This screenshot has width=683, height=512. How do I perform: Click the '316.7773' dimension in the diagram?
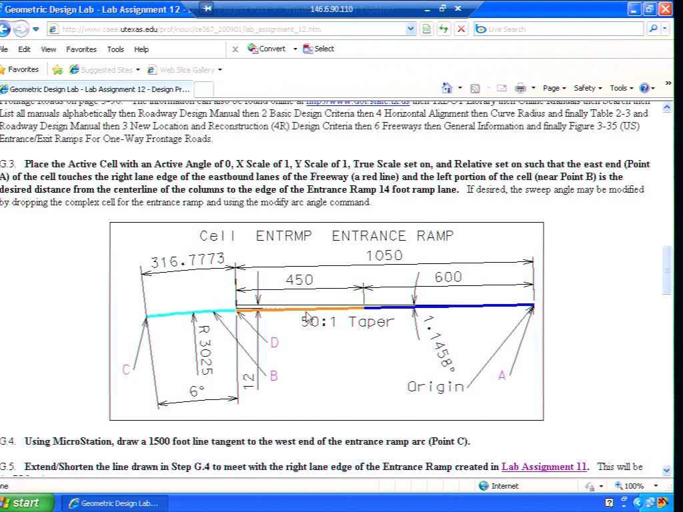[x=187, y=261]
